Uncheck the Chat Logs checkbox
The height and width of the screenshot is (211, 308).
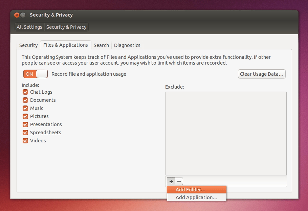tap(25, 92)
